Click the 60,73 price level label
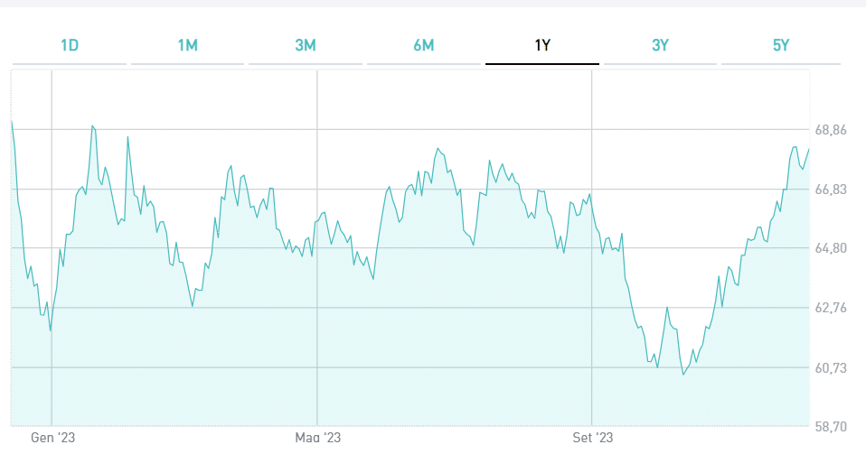Screen dimensions: 866x463 coord(831,367)
